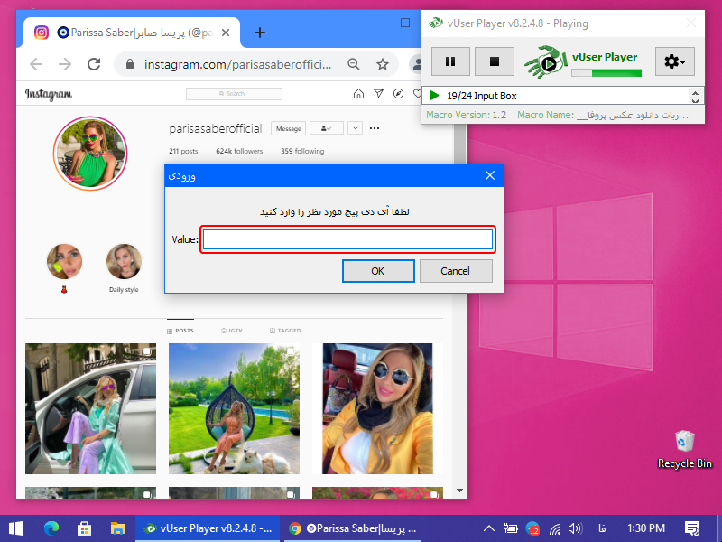Open the zoom magnifier in address bar

[354, 64]
